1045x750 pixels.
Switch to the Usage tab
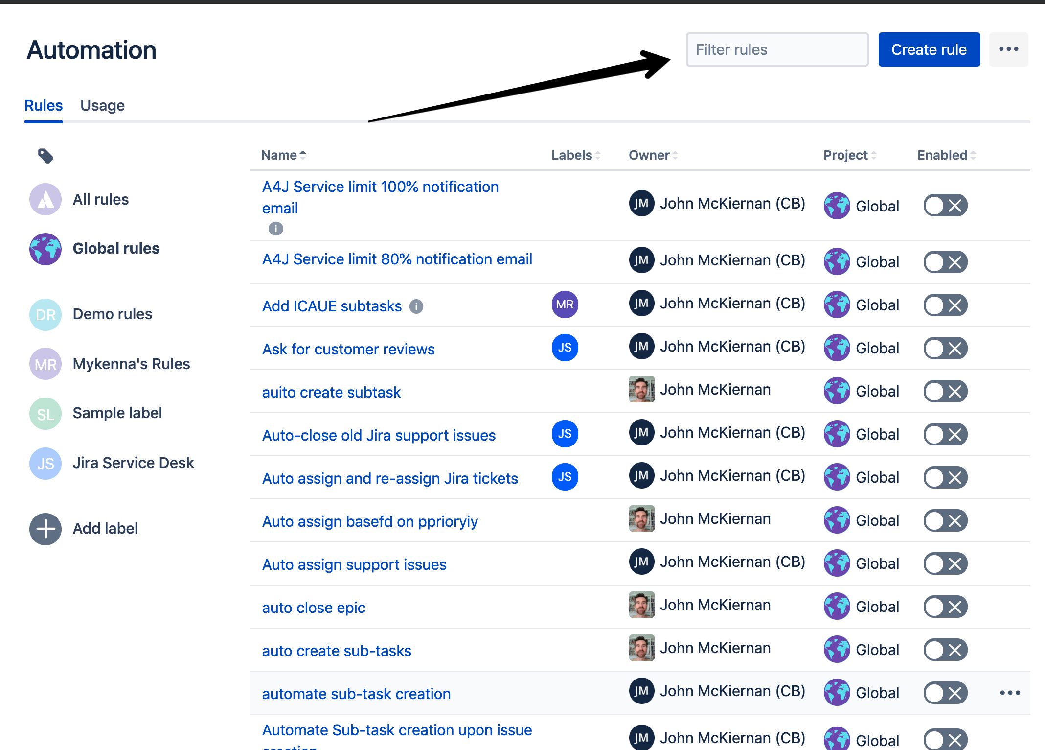click(102, 106)
